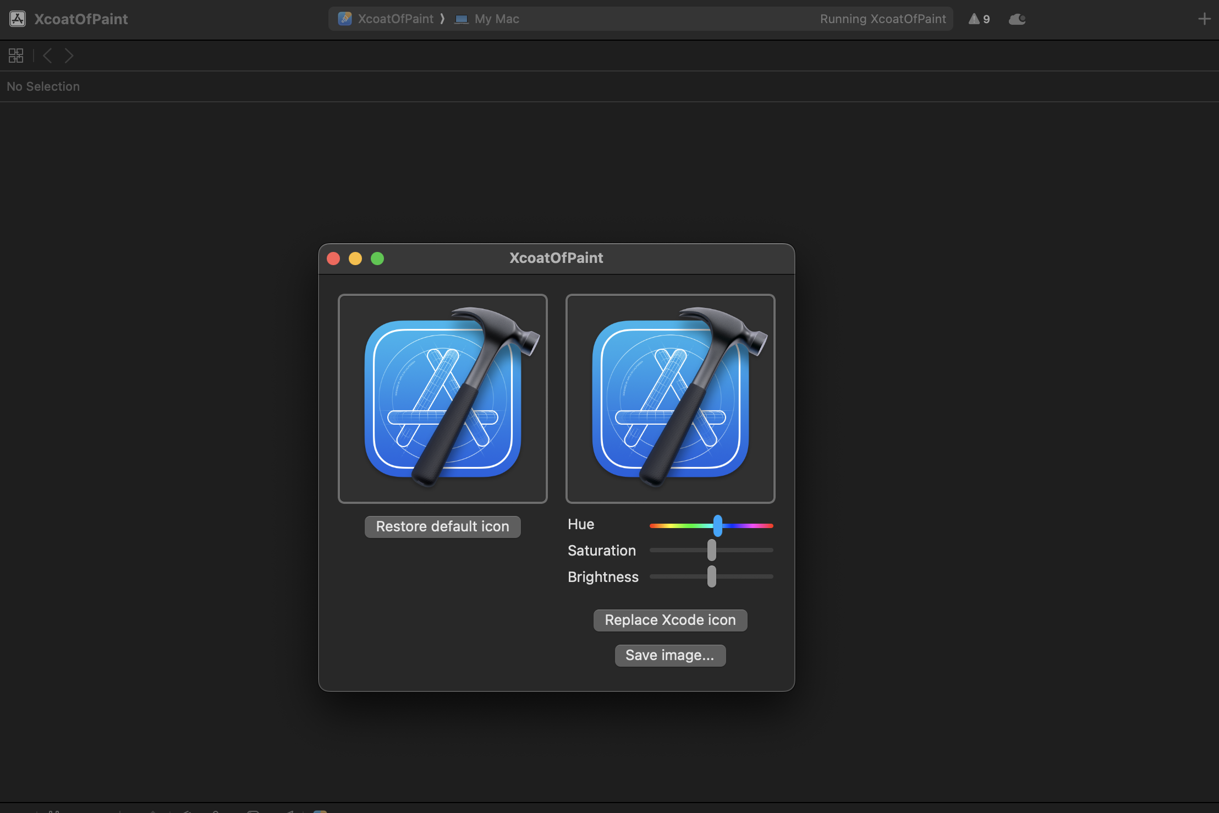
Task: Click the Running XcoatOfPaint activity status
Action: point(882,19)
